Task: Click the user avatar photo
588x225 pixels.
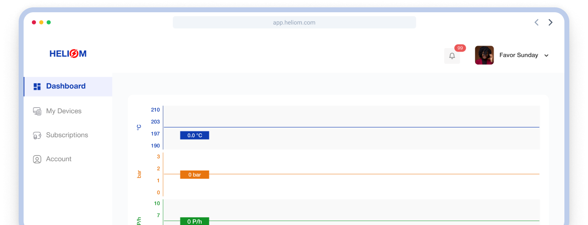Action: [x=484, y=55]
